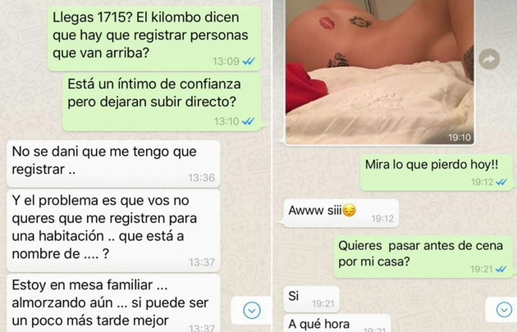The width and height of the screenshot is (517, 332).
Task: Select 'Y el problema es que vos' message
Action: point(113,230)
